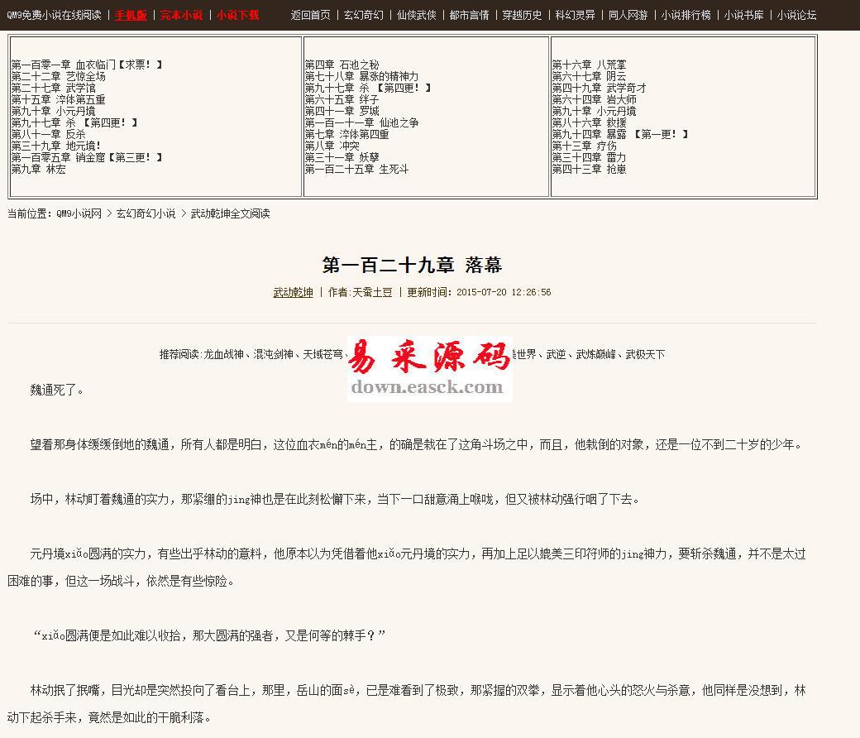Open 小说论坛 in navigation bar

[x=796, y=16]
